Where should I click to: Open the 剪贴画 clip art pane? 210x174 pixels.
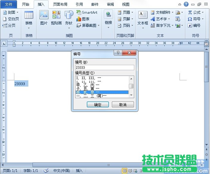(x=56, y=18)
